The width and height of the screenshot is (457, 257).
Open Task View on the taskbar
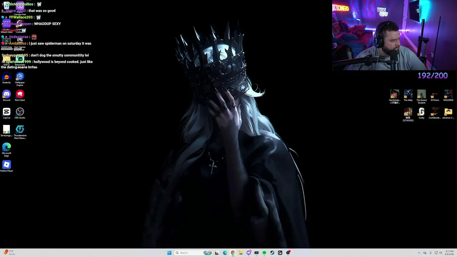tap(217, 253)
